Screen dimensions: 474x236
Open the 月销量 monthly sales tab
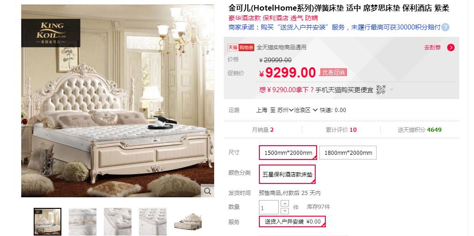[x=263, y=130]
